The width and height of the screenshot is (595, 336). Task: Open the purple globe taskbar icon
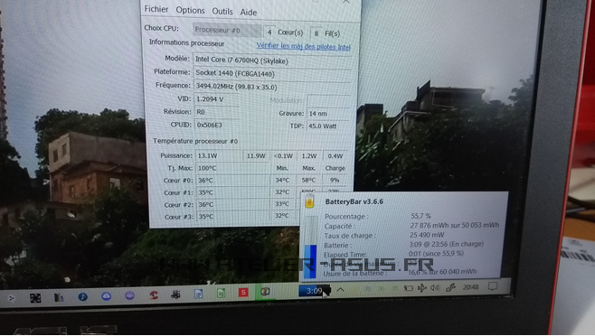[130, 295]
